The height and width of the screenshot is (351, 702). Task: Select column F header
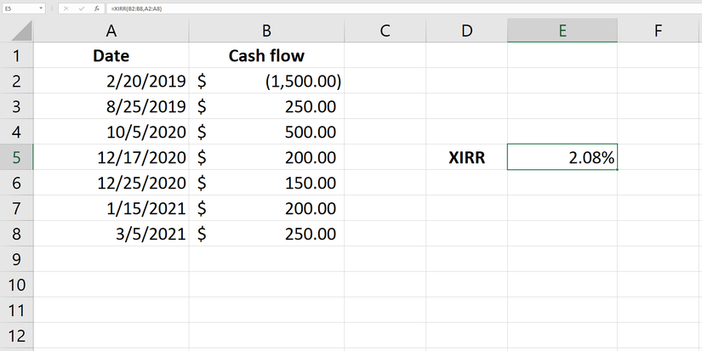658,31
